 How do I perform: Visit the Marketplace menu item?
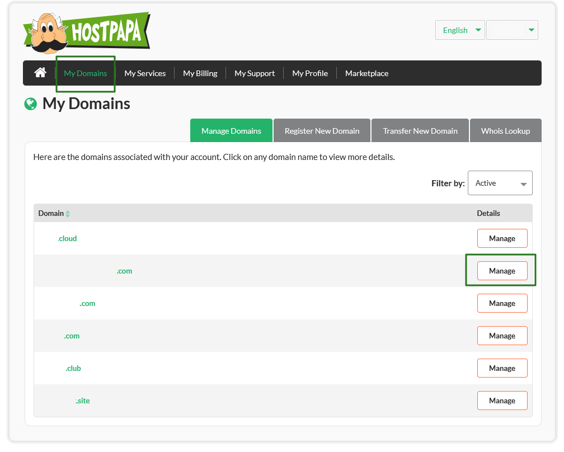coord(366,73)
